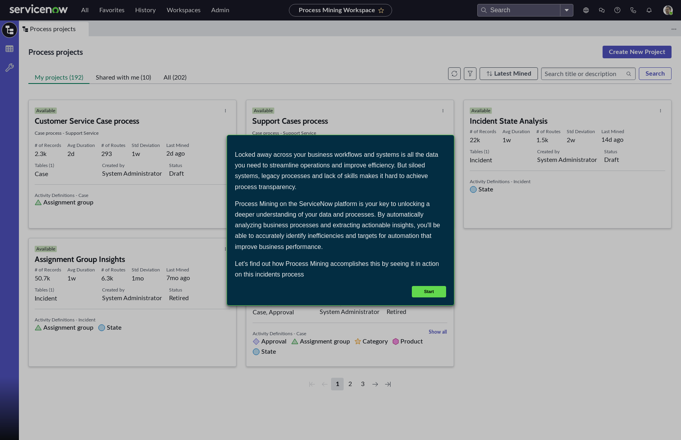This screenshot has height=440, width=681.
Task: Open the chat conversations icon
Action: tap(602, 10)
